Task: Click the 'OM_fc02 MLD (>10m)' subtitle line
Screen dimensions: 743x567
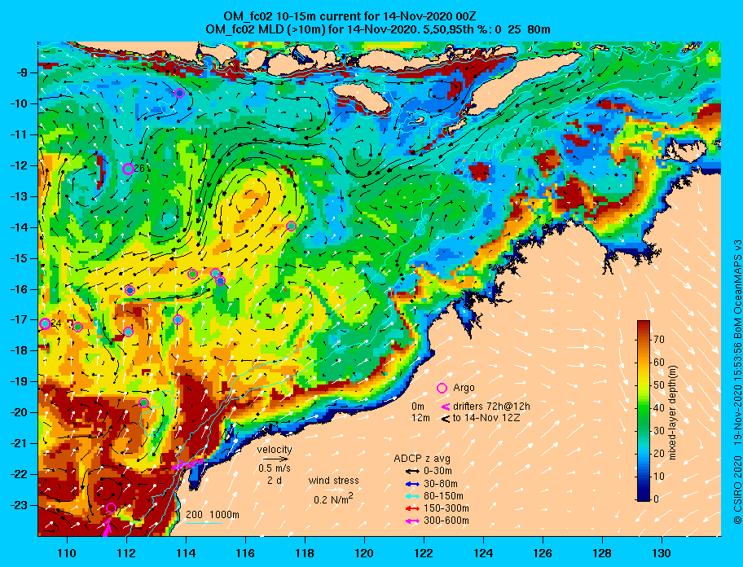Action: click(378, 29)
